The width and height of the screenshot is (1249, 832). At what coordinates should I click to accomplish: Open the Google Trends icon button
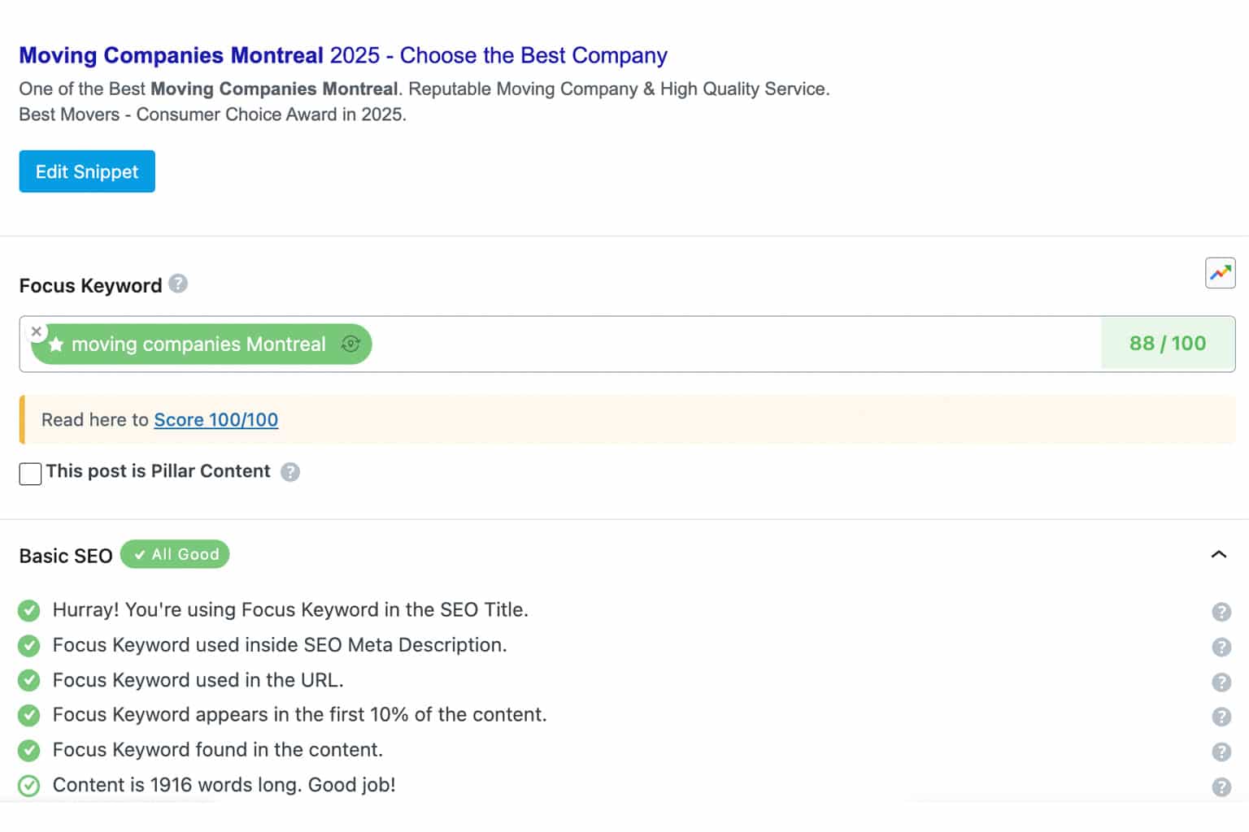(x=1220, y=273)
